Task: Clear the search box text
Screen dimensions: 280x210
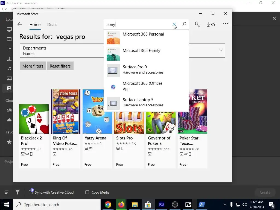Action: [x=174, y=24]
